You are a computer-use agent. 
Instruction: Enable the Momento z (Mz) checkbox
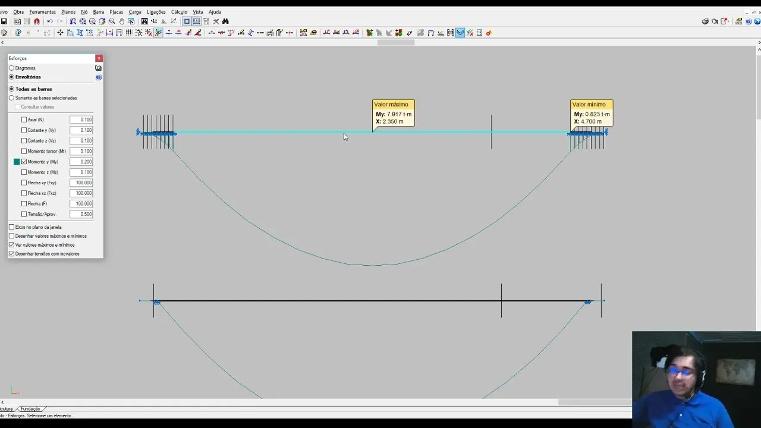(x=24, y=172)
